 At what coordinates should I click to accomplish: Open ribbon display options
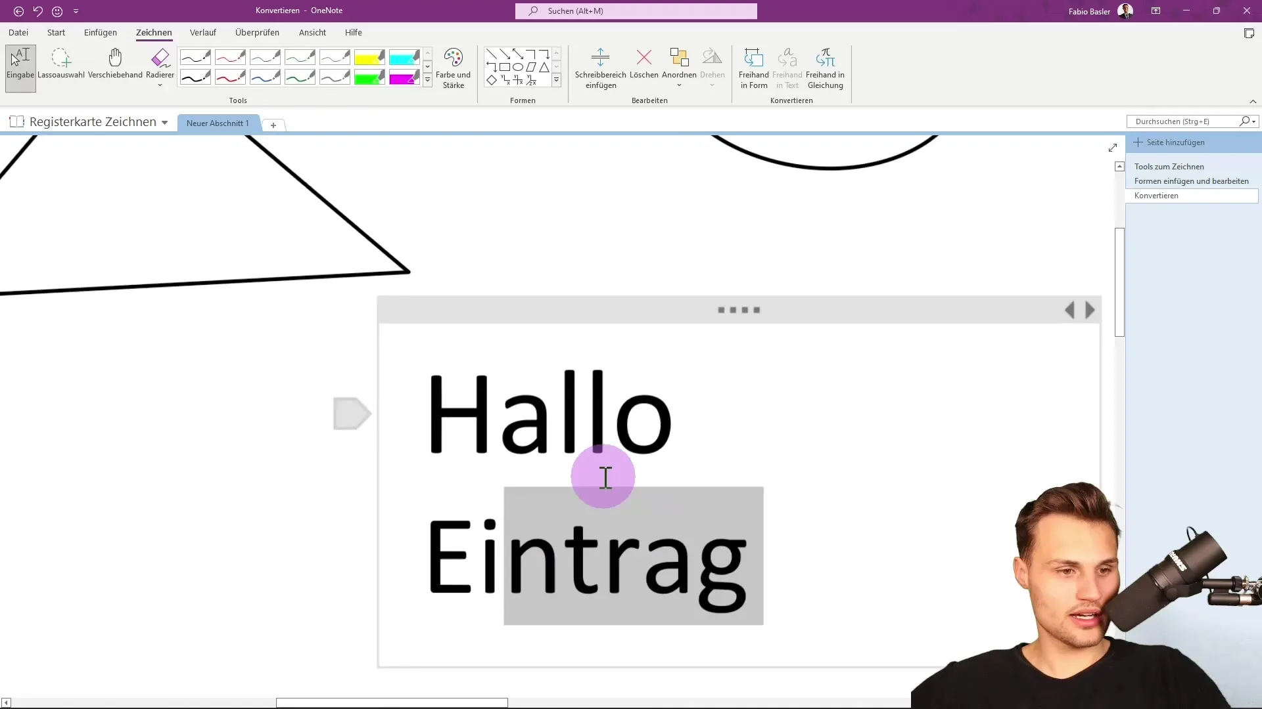coord(1156,11)
